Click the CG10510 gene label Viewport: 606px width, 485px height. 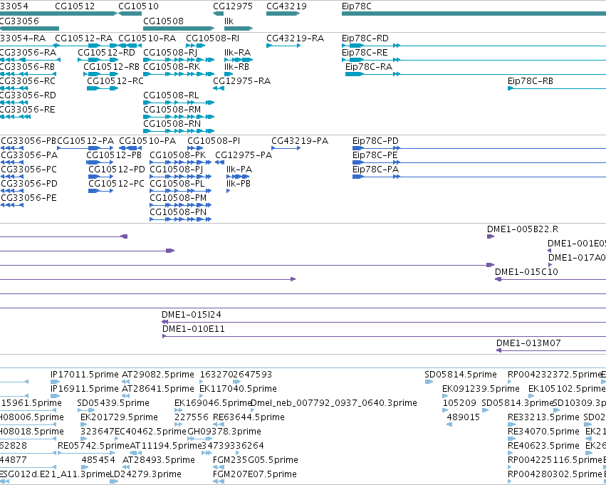tap(138, 6)
